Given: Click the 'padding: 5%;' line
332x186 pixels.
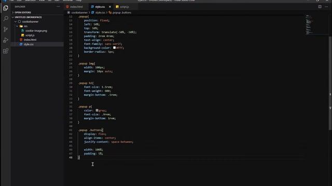Looking at the screenshot, I should (x=93, y=154).
